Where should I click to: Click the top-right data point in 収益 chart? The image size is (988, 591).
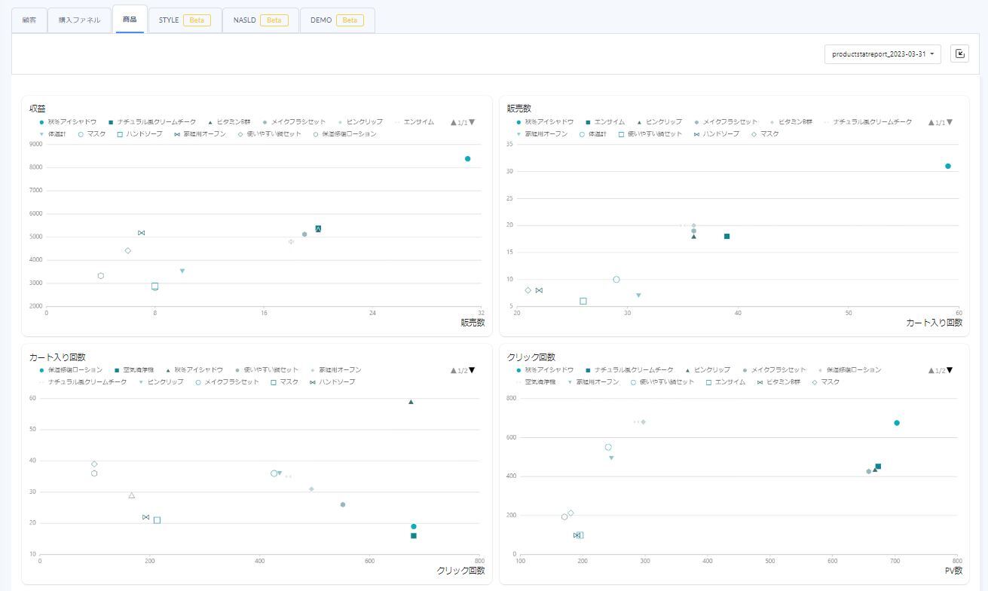point(467,159)
